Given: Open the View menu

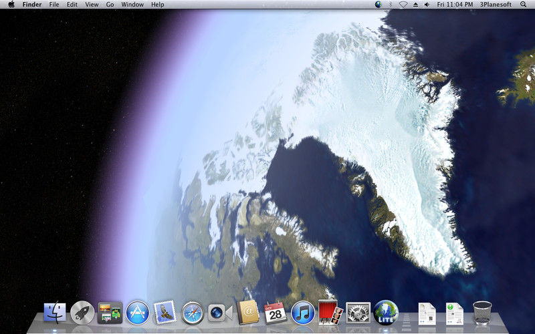Looking at the screenshot, I should coord(92,5).
